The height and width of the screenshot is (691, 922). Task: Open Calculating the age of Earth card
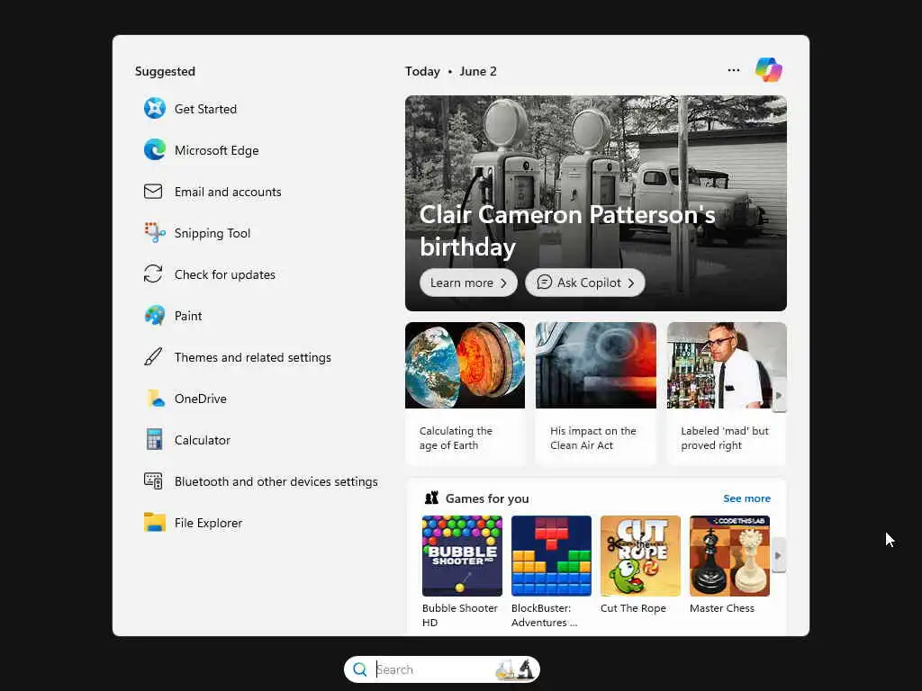465,393
